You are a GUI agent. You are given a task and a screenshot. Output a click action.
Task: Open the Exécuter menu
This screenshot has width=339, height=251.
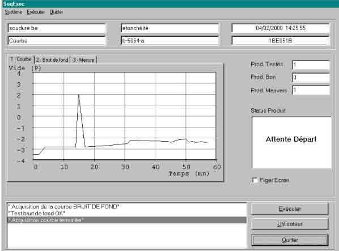point(36,12)
